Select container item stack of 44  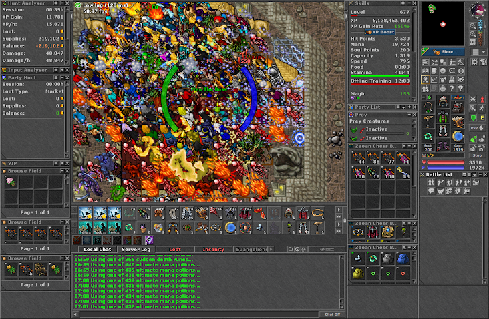(358, 157)
